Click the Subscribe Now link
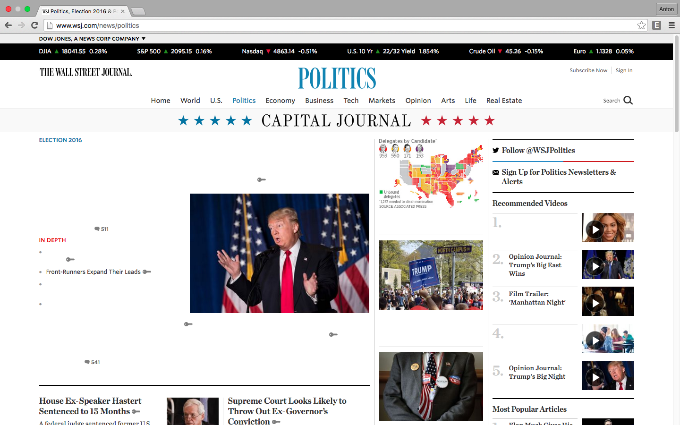The width and height of the screenshot is (680, 425). pos(588,70)
